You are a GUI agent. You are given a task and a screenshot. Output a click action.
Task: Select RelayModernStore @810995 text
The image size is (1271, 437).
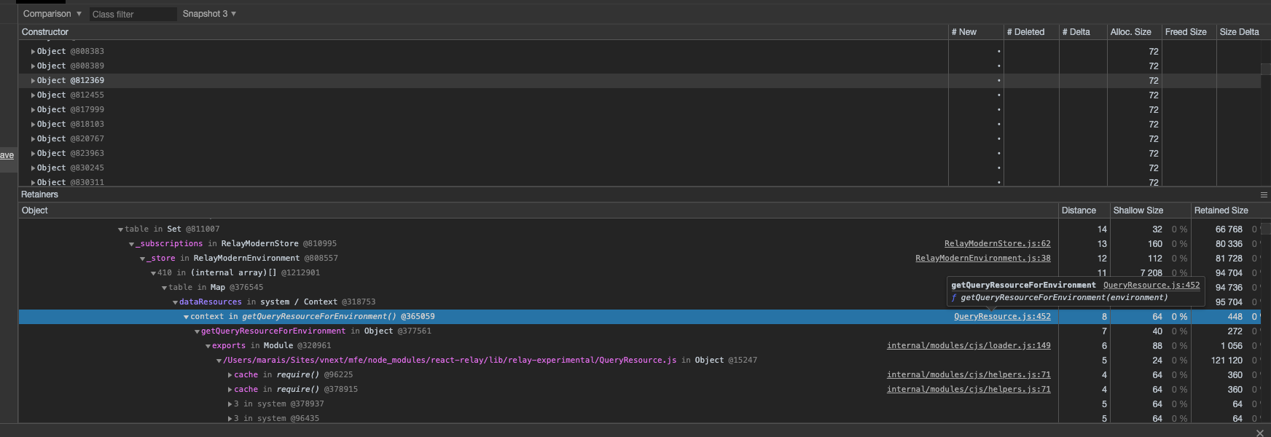click(278, 244)
